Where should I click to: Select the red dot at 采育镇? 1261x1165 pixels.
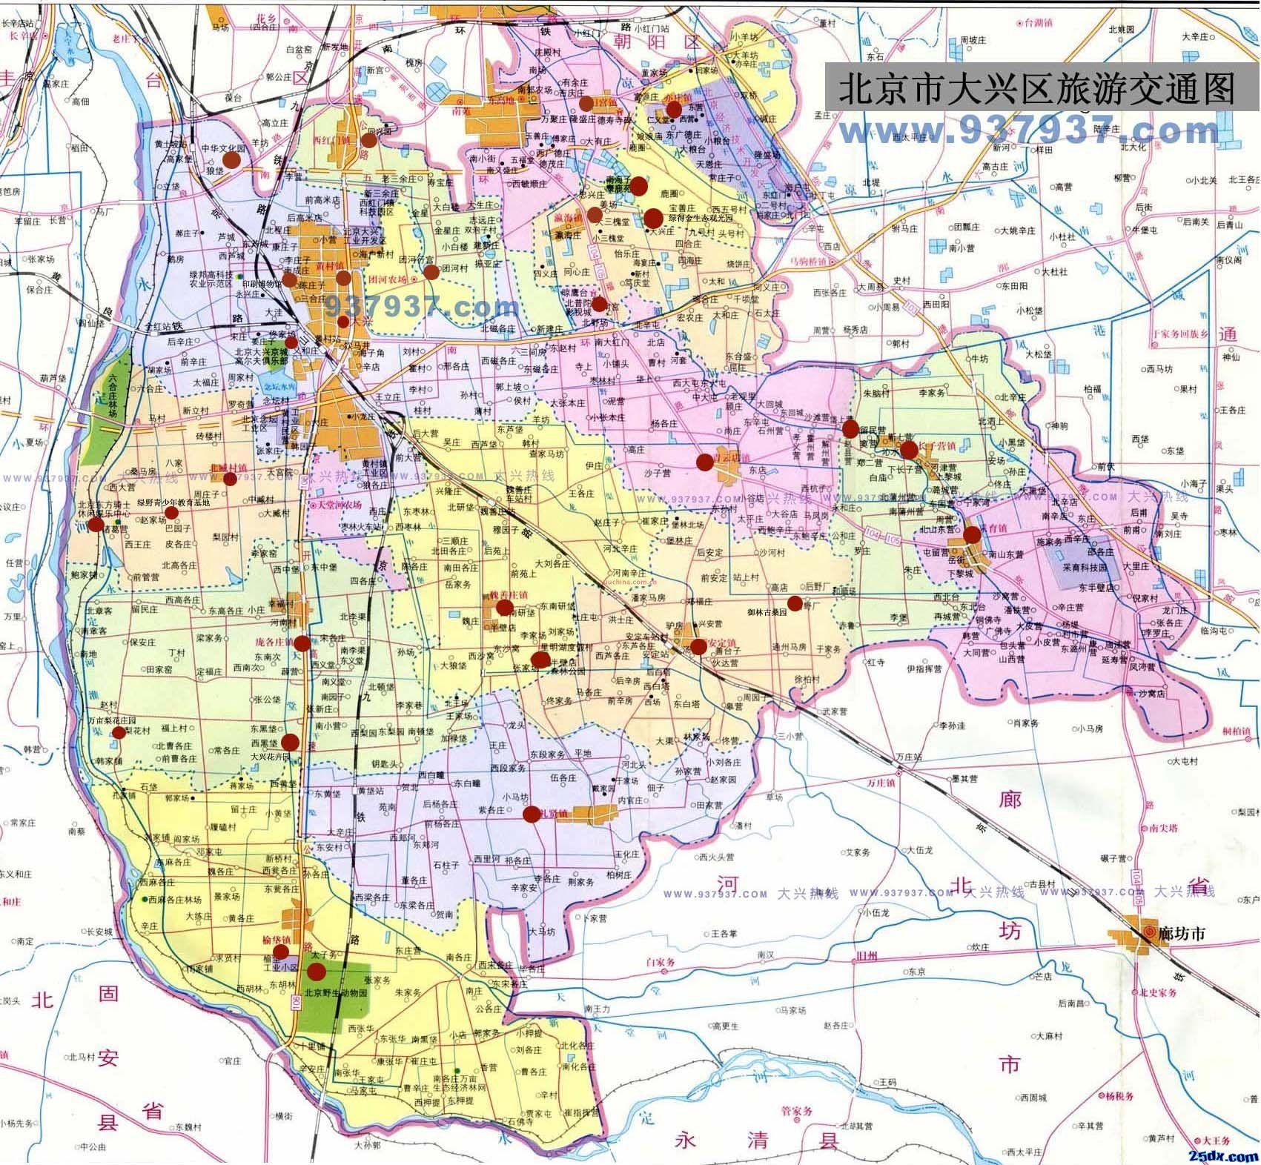pyautogui.click(x=972, y=535)
